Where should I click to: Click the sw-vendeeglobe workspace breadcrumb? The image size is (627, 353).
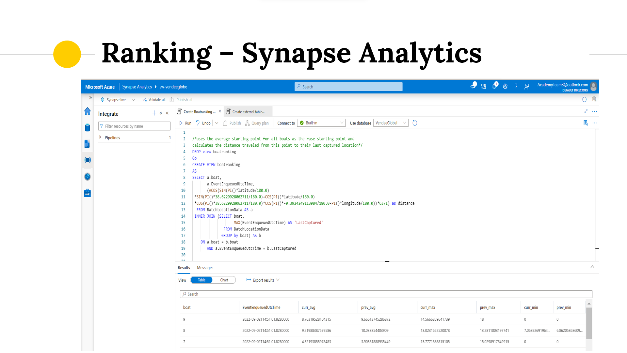[x=173, y=87]
